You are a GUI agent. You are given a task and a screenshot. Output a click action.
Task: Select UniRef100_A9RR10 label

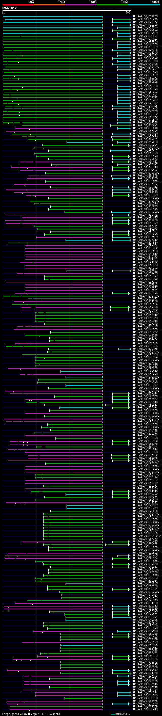[x=145, y=134]
